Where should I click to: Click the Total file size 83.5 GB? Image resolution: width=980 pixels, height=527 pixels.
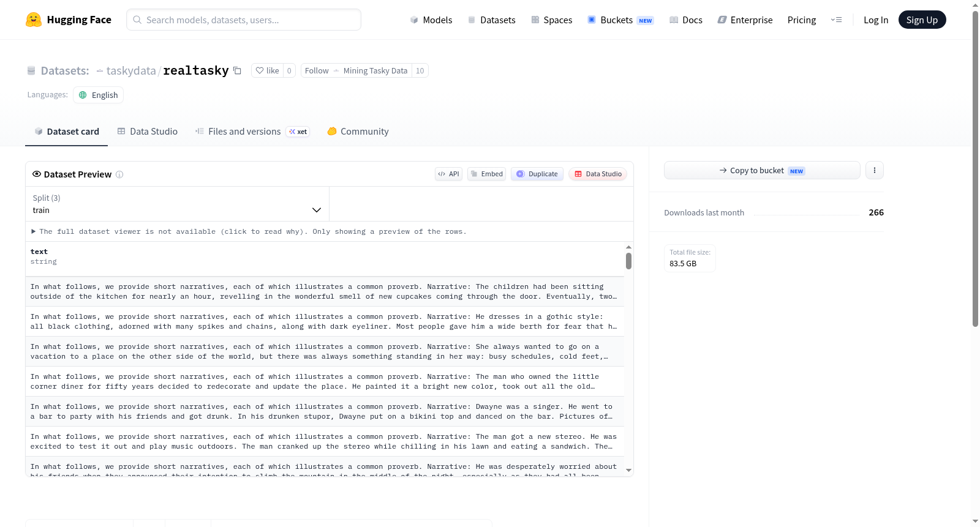(690, 258)
